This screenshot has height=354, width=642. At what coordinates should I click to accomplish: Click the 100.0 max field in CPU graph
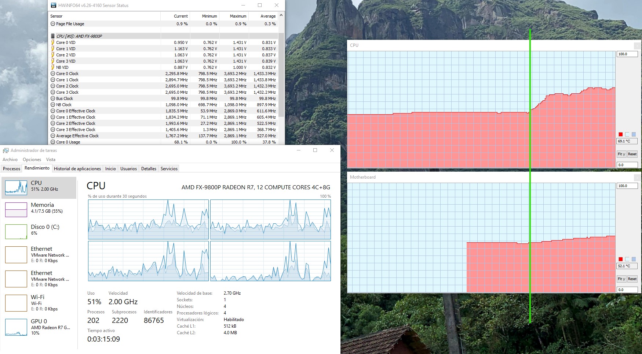pos(627,54)
